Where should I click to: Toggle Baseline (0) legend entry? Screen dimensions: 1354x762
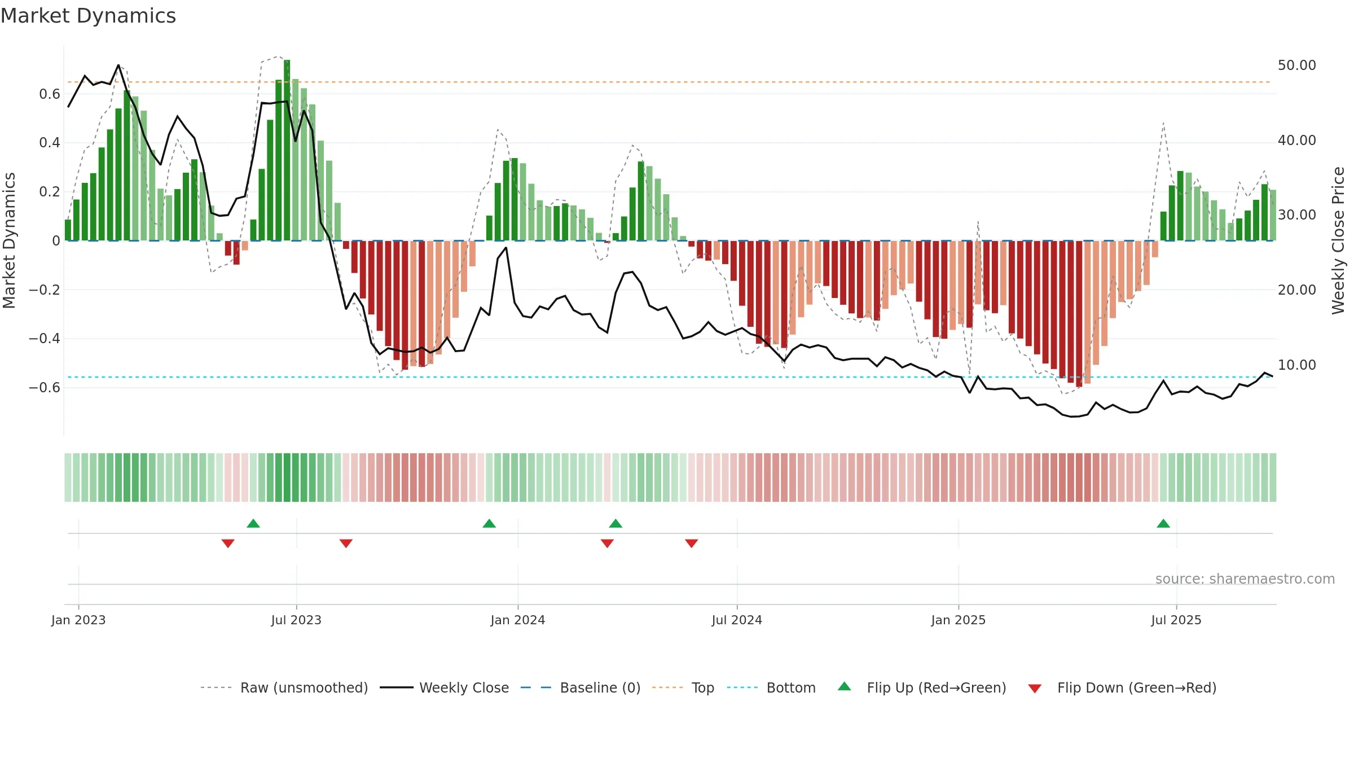pos(581,687)
